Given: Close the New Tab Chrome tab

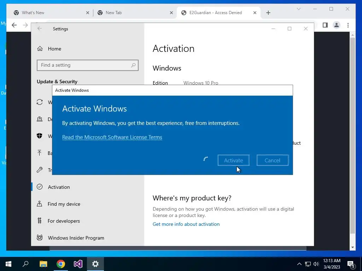Looking at the screenshot, I should [x=171, y=13].
